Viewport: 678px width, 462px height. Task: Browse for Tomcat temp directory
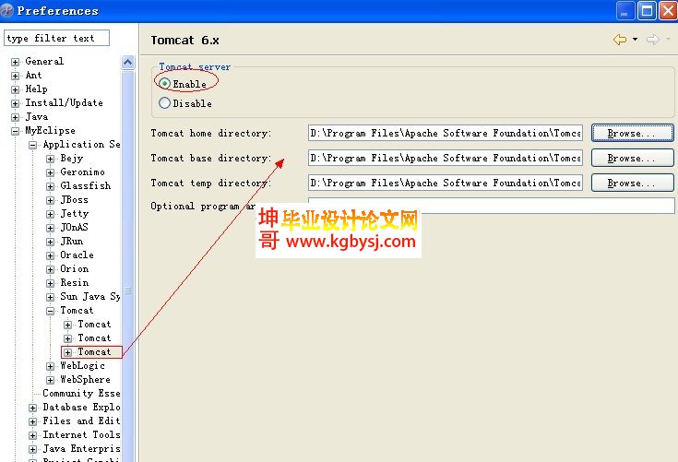pos(632,183)
